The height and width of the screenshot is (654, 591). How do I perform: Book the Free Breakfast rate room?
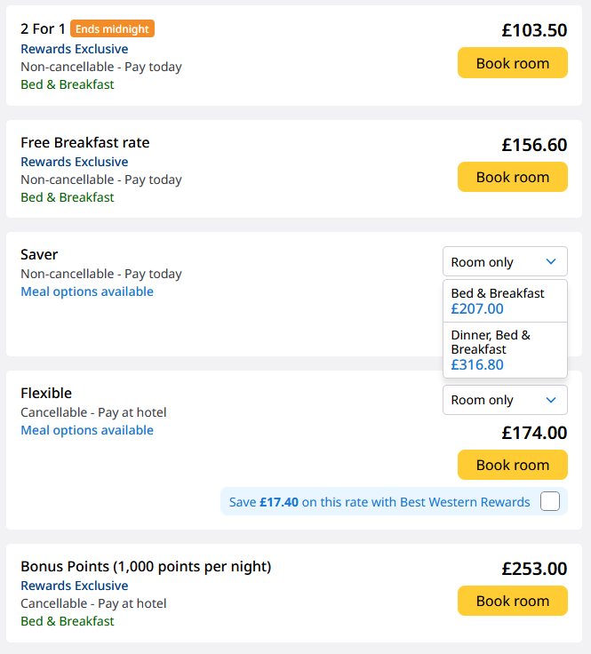pos(512,177)
